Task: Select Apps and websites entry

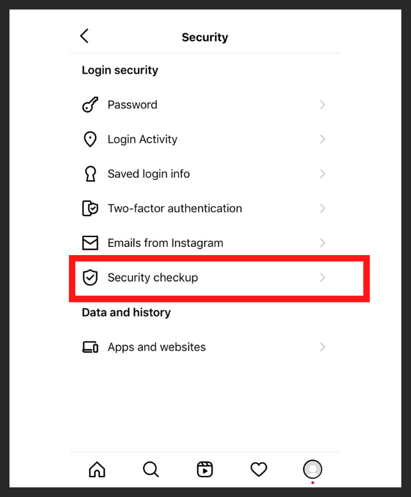Action: pos(156,347)
